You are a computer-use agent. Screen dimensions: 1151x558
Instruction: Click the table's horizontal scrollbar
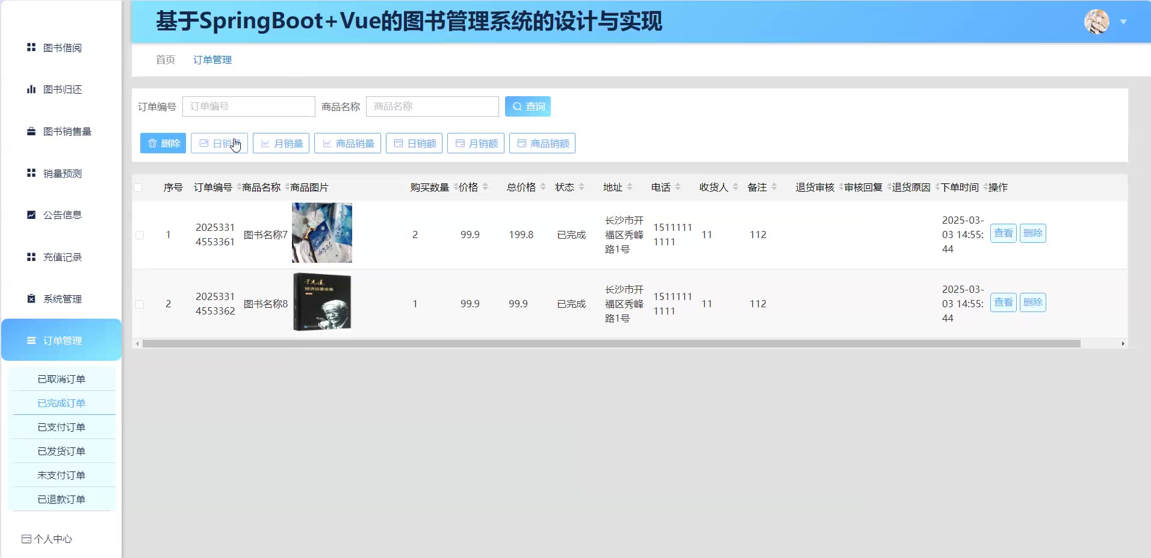click(612, 344)
